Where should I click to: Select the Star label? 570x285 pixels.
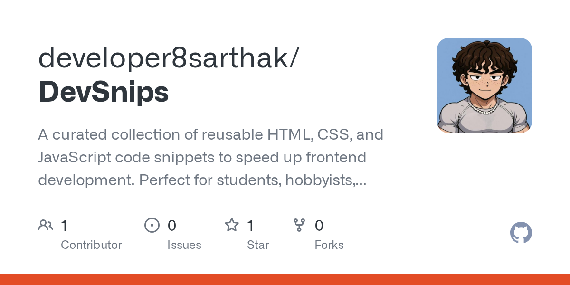pos(258,245)
